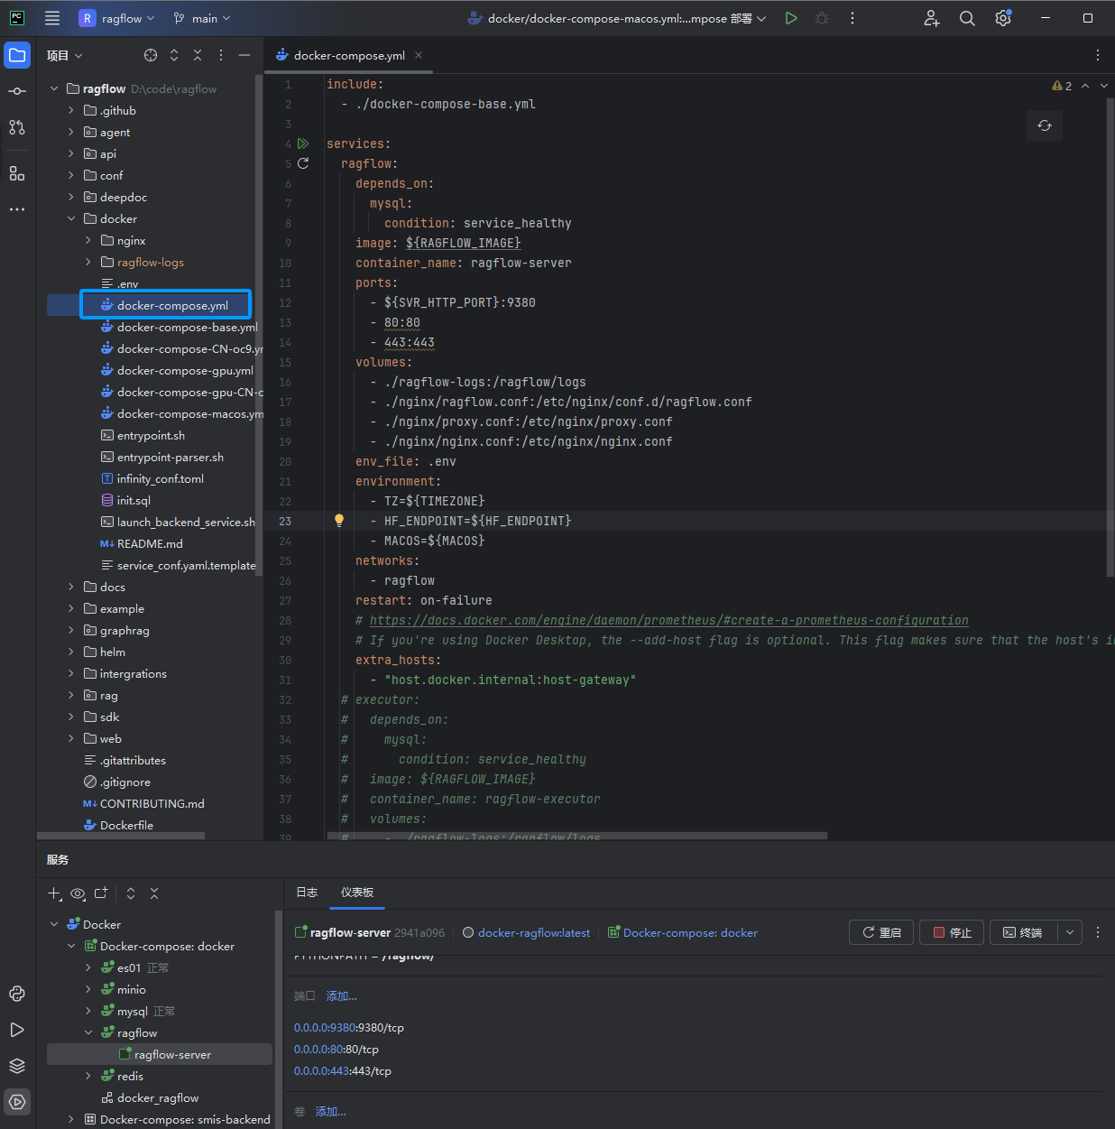Click the 停止 stop button

click(952, 932)
